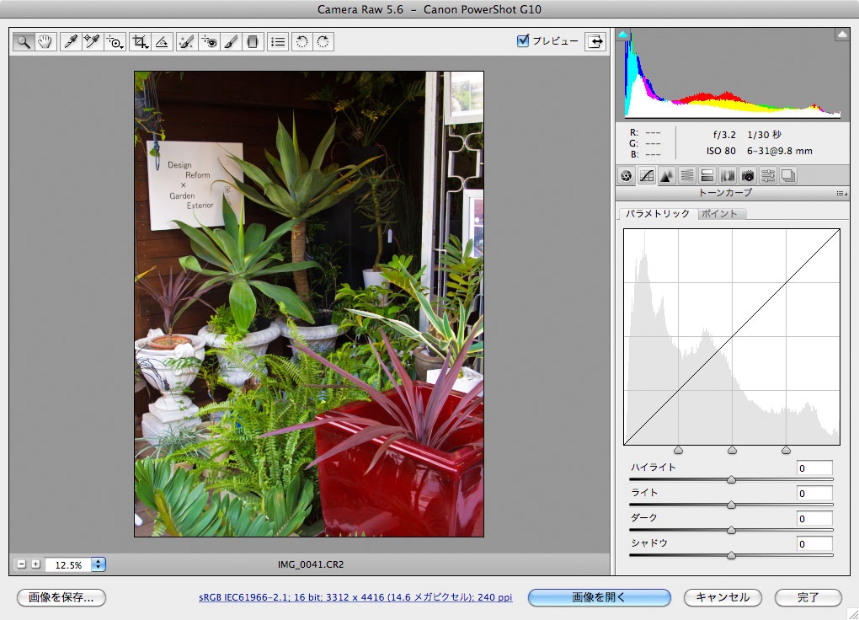The width and height of the screenshot is (859, 620).
Task: Open the Presets panel icon
Action: (x=768, y=176)
